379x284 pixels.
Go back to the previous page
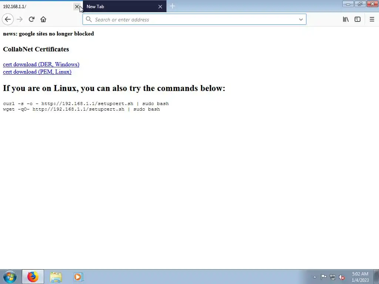[x=8, y=19]
